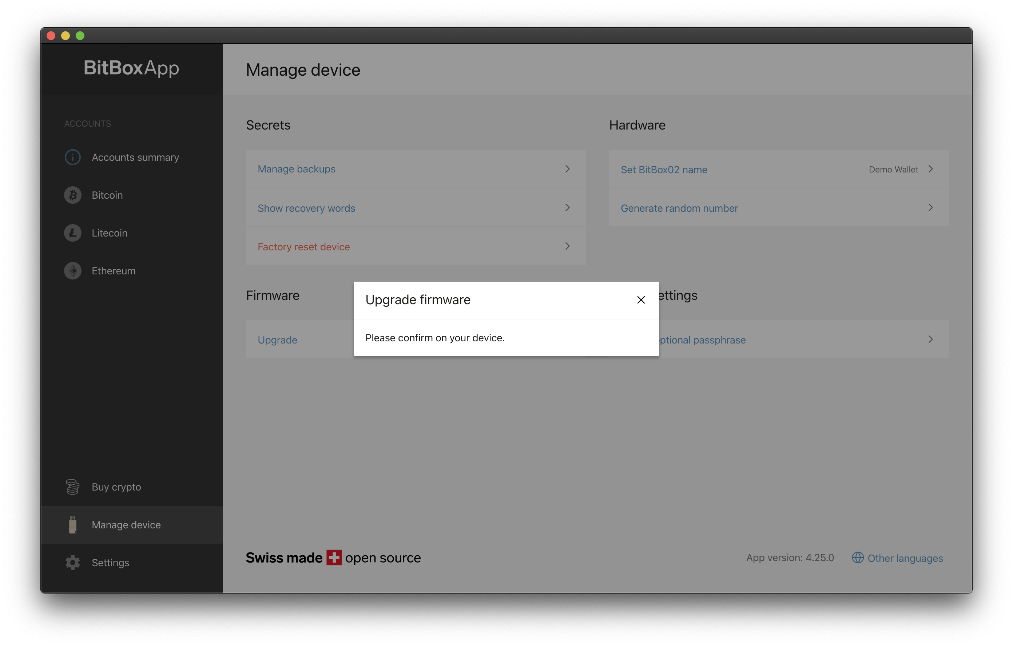Click the Swiss flag cross logo
Screen dimensions: 1013x647
(x=334, y=558)
